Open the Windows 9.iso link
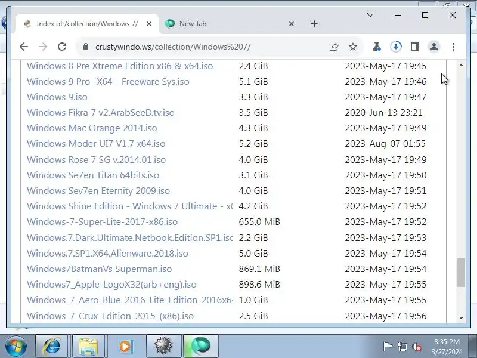Screen dimensions: 477x358 point(57,97)
